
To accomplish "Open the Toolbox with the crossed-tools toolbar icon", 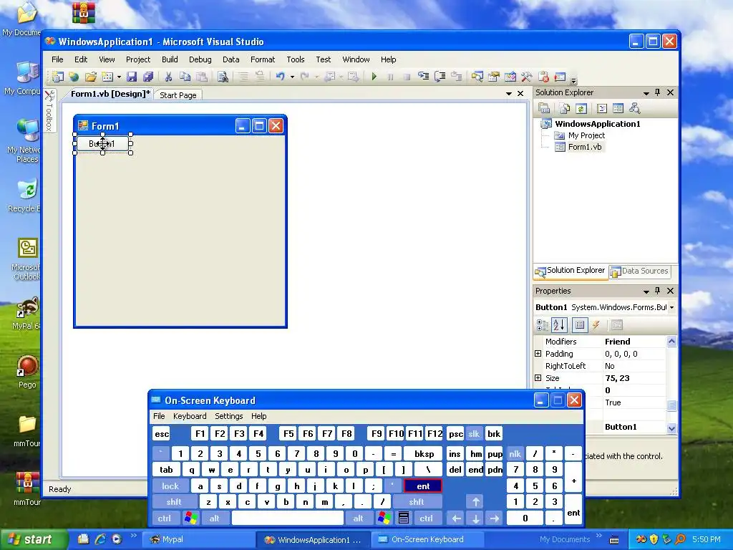I will click(x=526, y=76).
